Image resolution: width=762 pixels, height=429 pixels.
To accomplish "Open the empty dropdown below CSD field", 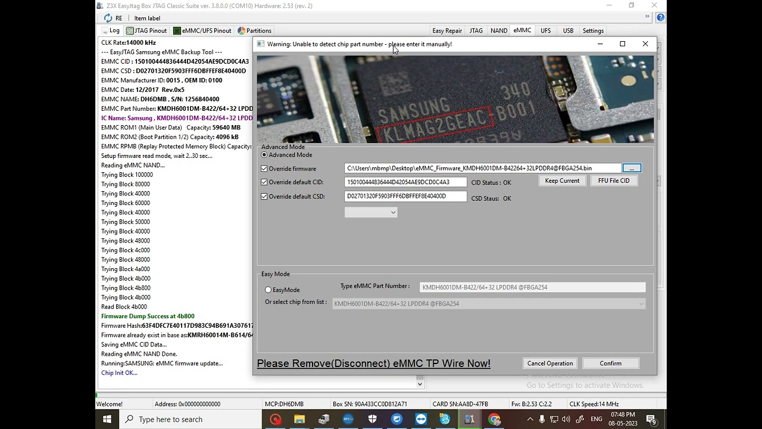I will pos(370,212).
